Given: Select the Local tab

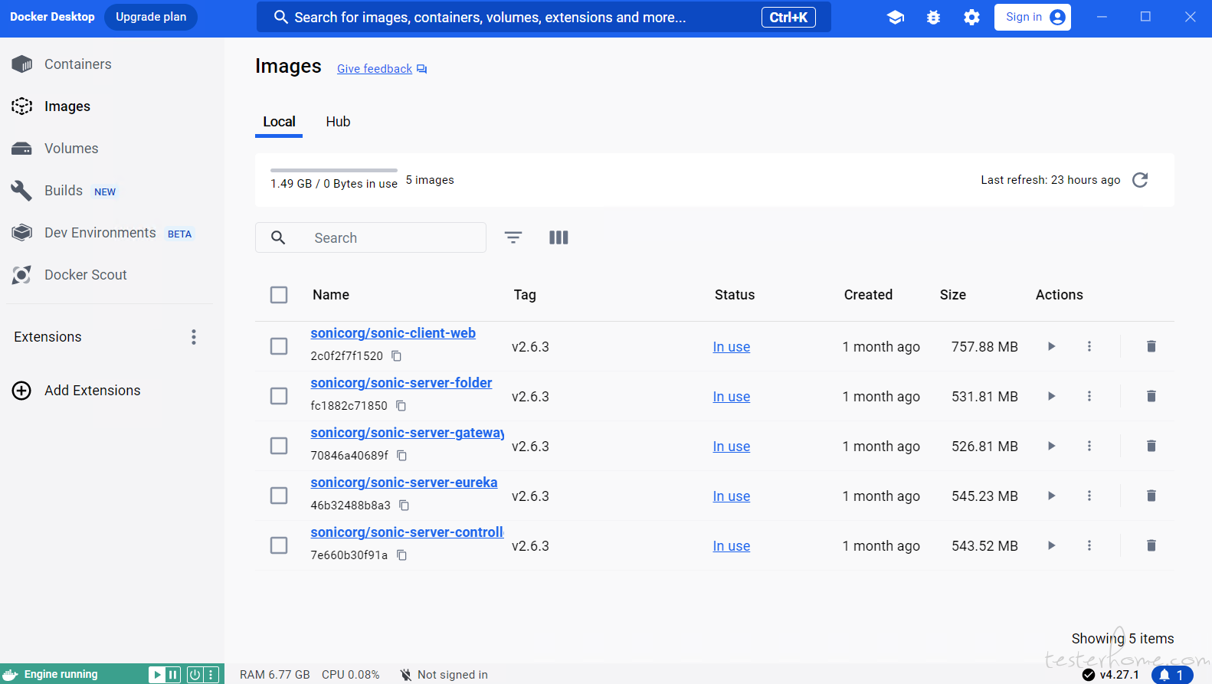Looking at the screenshot, I should pyautogui.click(x=279, y=122).
